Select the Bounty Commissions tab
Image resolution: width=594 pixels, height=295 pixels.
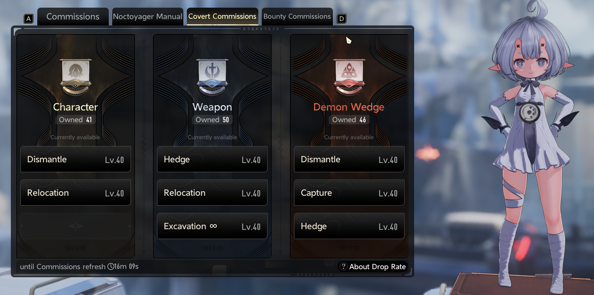coord(297,17)
